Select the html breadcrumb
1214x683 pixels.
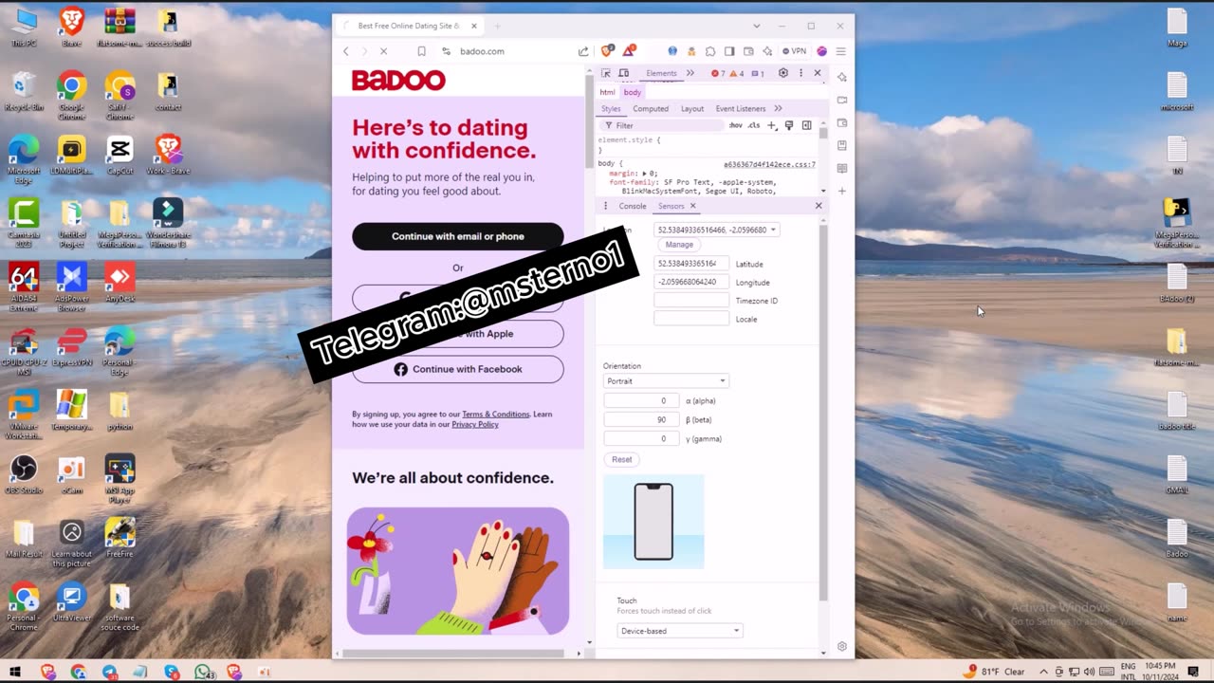pos(607,92)
